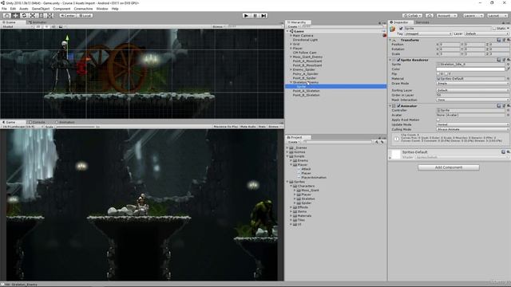This screenshot has width=511, height=287.
Task: Click Project search by label icon
Action: (x=382, y=142)
